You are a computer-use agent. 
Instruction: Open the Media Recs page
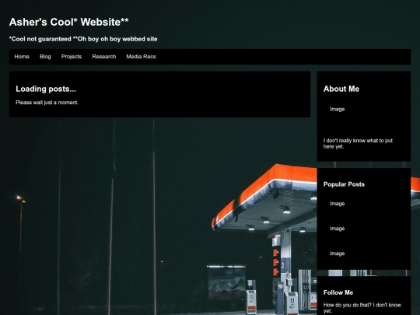pyautogui.click(x=141, y=57)
